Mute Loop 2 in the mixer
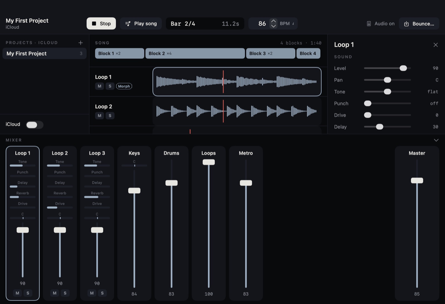This screenshot has height=304, width=445. (55, 293)
